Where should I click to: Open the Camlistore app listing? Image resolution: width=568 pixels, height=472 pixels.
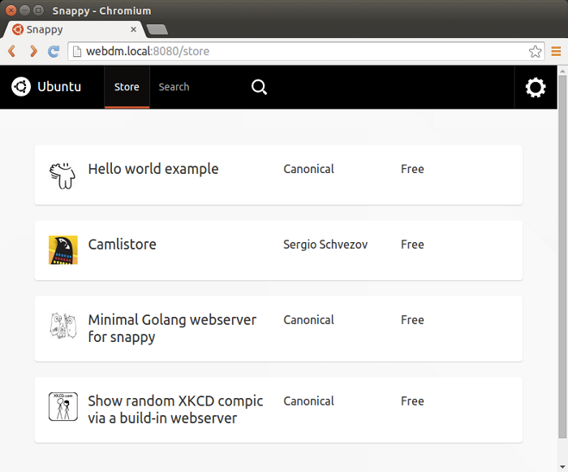coord(122,245)
